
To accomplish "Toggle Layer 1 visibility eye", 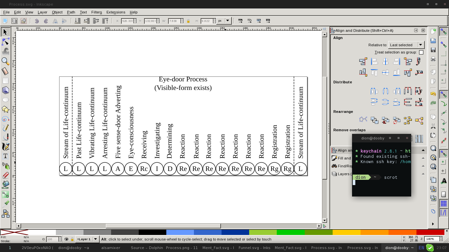I will click(66, 239).
